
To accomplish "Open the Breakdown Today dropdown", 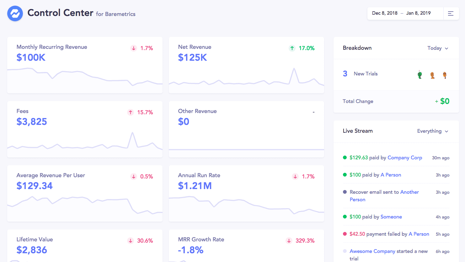I will [438, 48].
